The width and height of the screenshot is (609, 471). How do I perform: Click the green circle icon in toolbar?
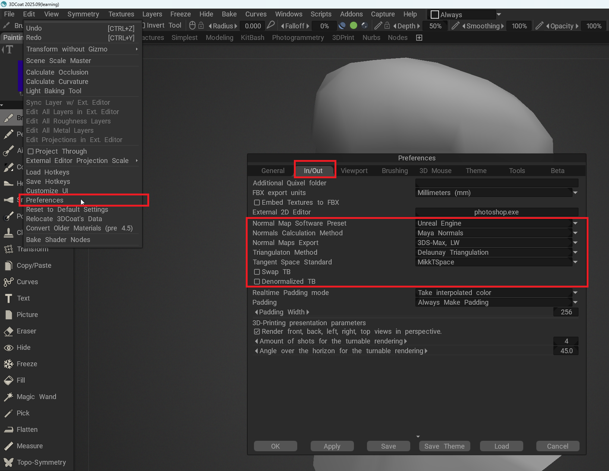pyautogui.click(x=354, y=26)
